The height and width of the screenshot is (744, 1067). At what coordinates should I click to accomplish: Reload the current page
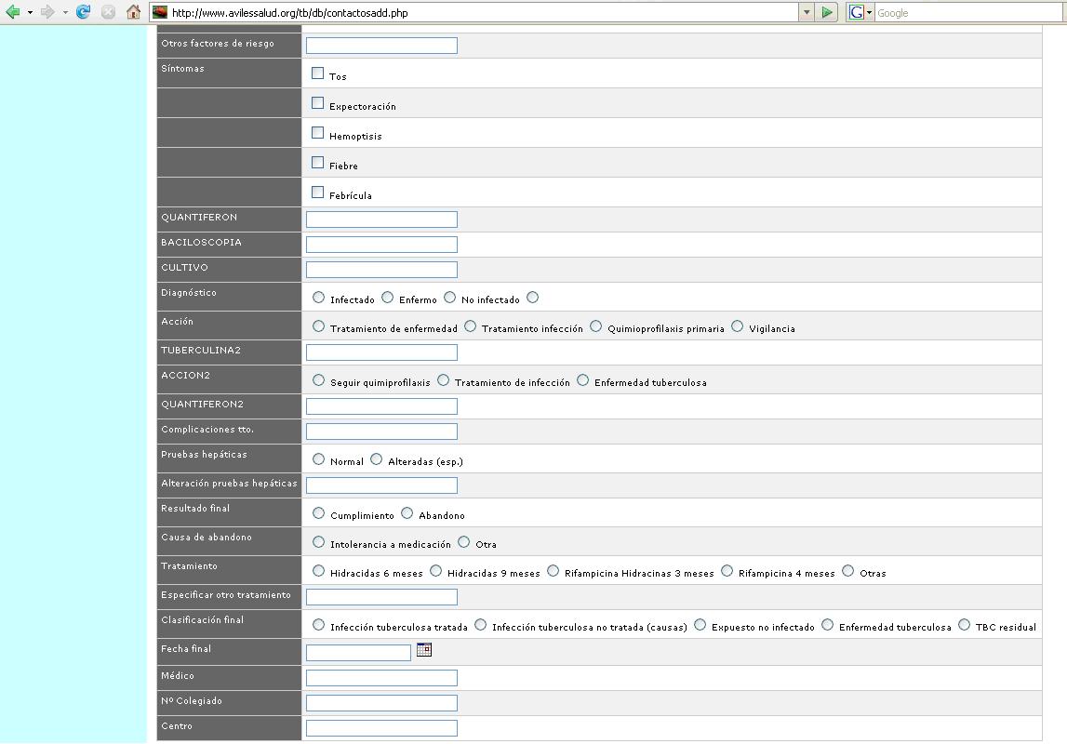tap(84, 12)
